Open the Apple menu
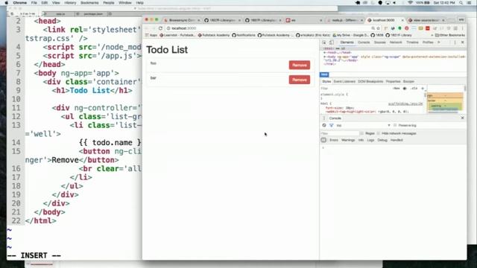The image size is (477, 268). point(6,3)
